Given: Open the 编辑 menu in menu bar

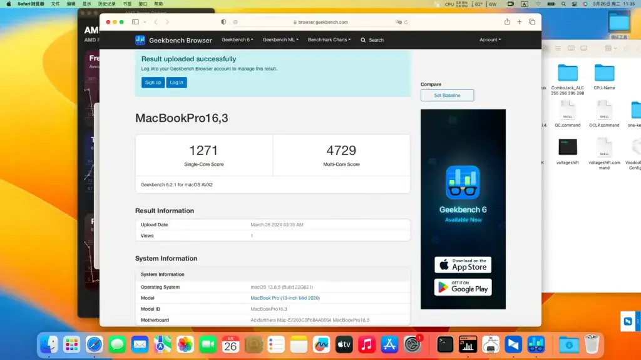Looking at the screenshot, I should pos(71,4).
